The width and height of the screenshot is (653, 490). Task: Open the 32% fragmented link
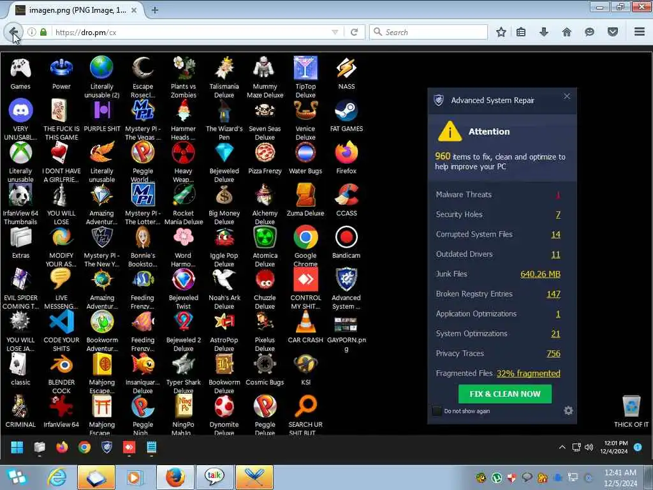click(x=528, y=373)
